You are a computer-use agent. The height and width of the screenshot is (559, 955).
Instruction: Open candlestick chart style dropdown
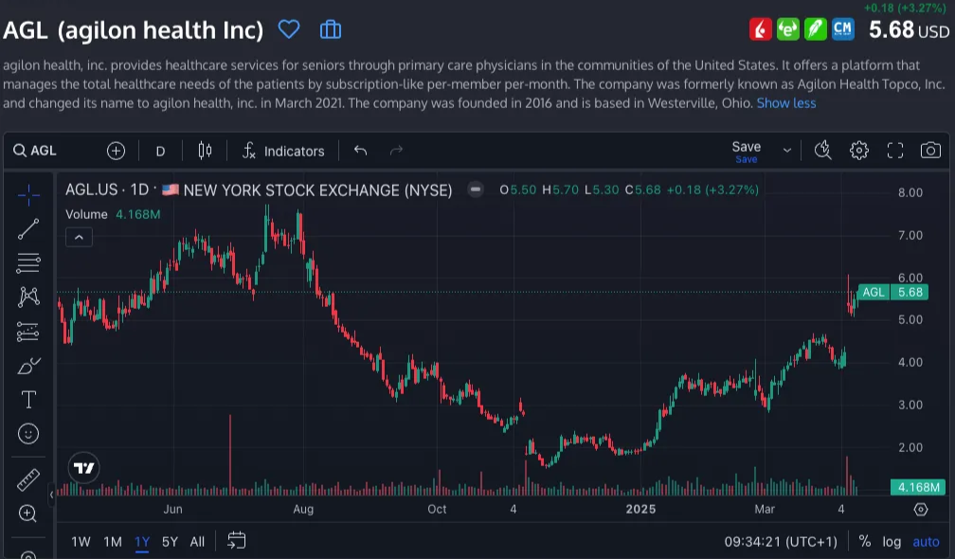[x=205, y=151]
